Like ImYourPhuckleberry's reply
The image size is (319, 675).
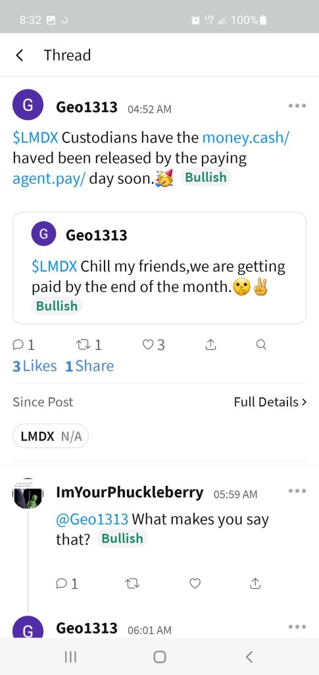tap(195, 583)
